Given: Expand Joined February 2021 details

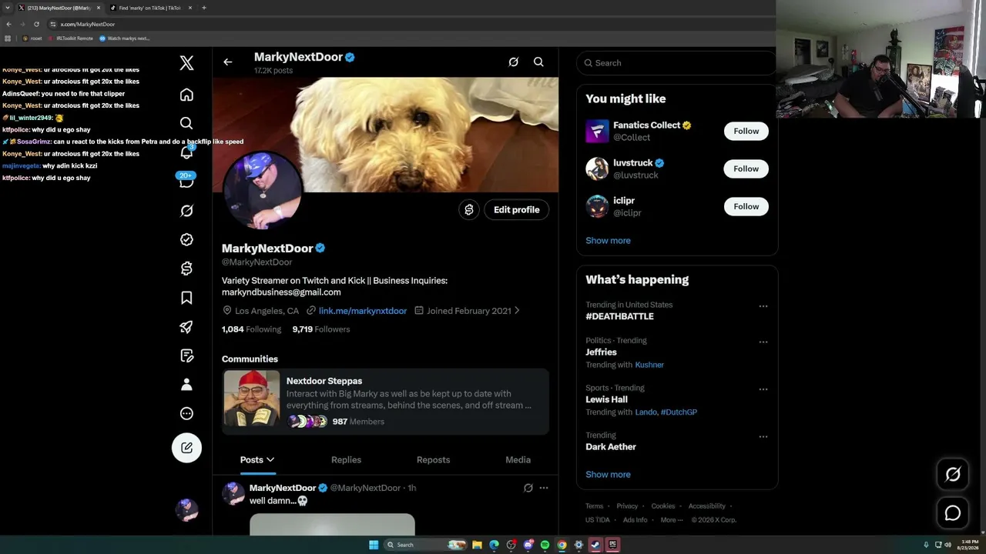Looking at the screenshot, I should pos(468,311).
